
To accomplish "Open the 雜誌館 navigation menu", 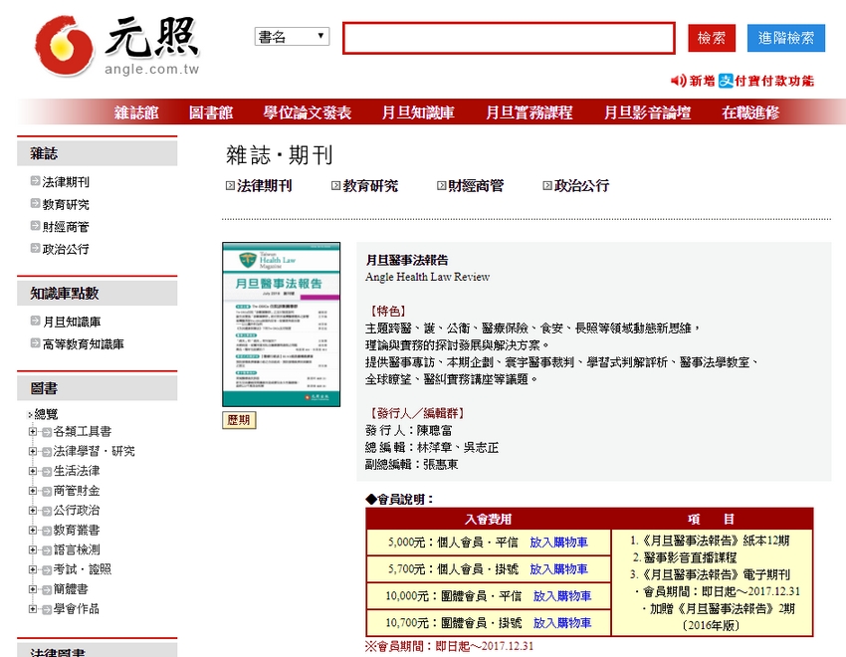I will [x=136, y=112].
